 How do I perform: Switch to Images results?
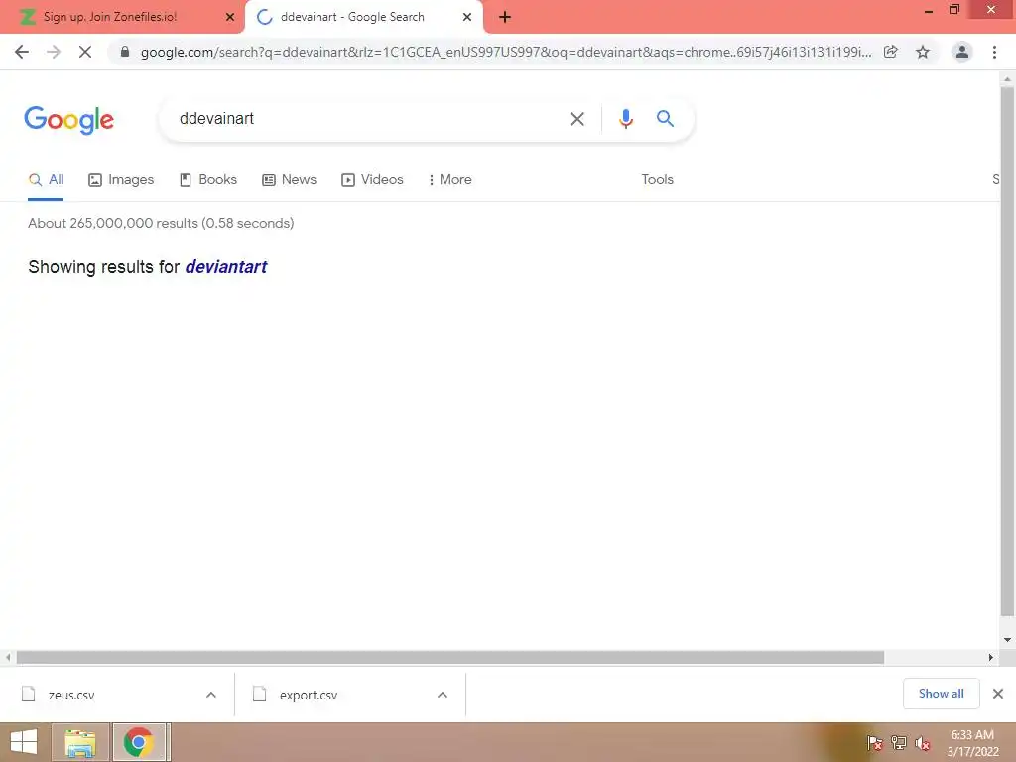(x=121, y=180)
